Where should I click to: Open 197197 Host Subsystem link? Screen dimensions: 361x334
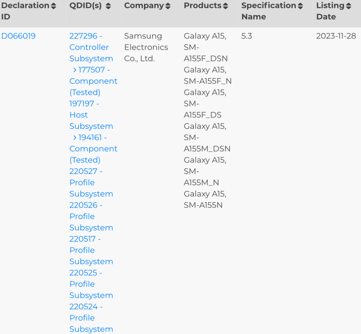pyautogui.click(x=91, y=115)
